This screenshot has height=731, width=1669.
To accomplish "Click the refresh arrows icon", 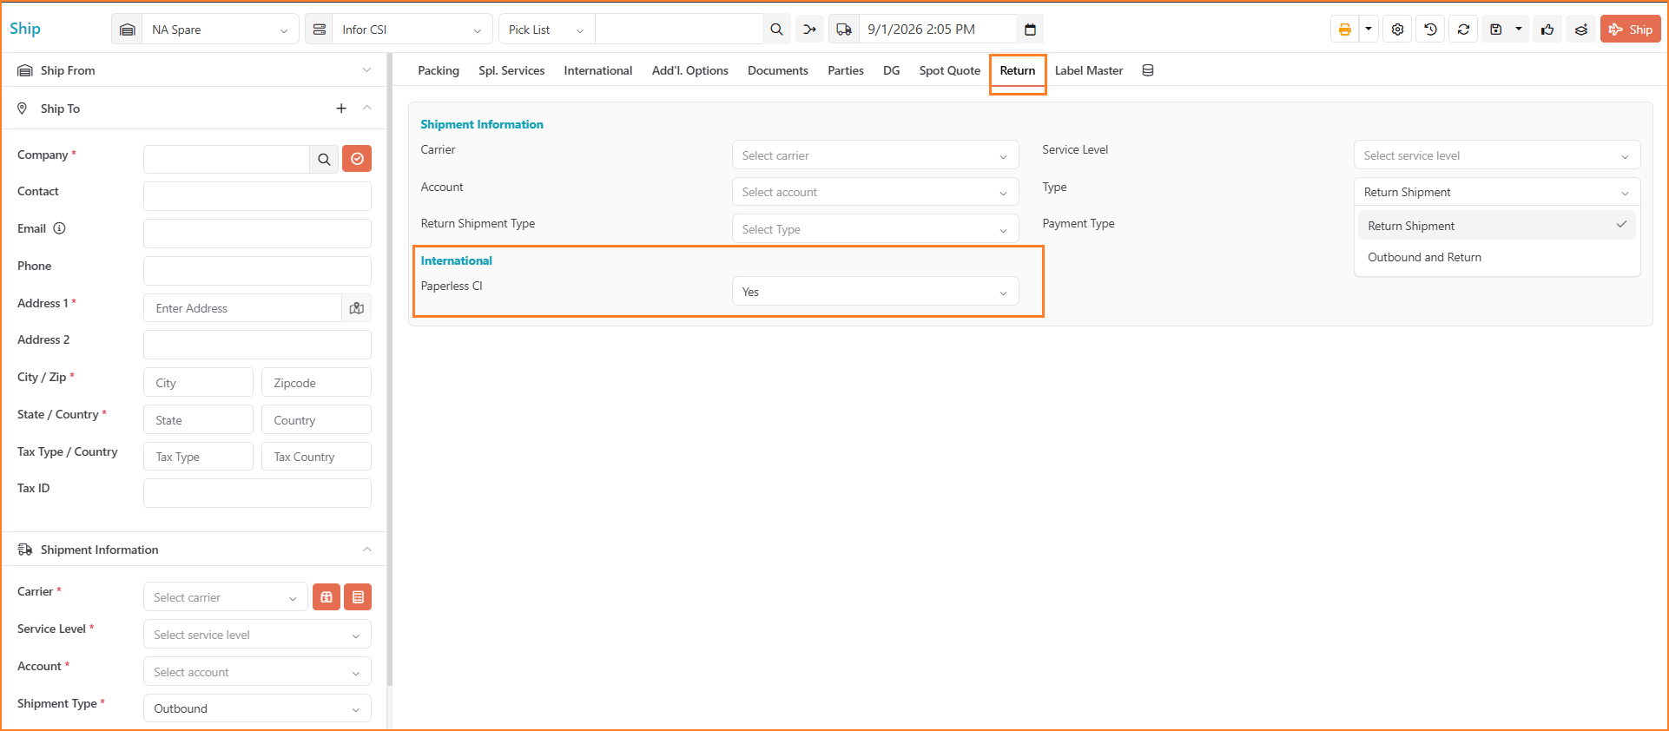I will click(x=1463, y=30).
